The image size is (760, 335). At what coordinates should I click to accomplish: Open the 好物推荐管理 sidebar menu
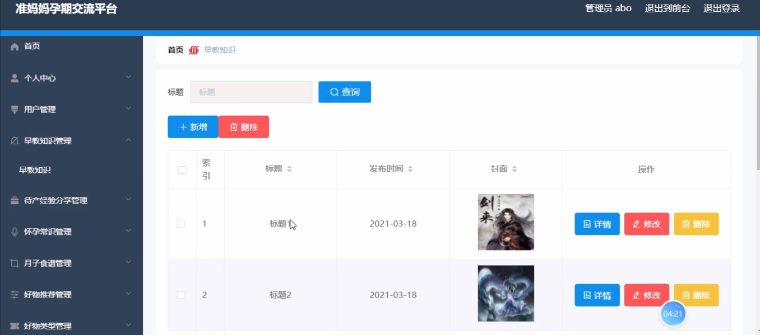[71, 294]
